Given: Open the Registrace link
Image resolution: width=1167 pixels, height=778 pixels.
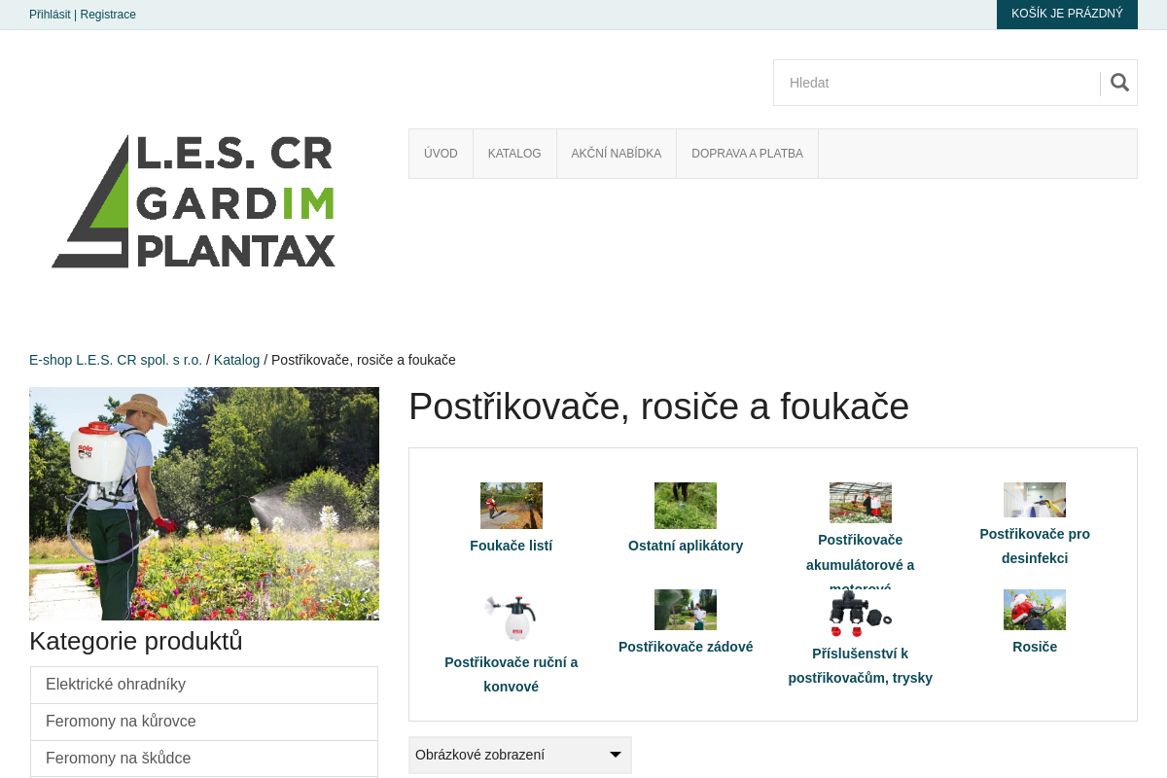Looking at the screenshot, I should tap(108, 15).
